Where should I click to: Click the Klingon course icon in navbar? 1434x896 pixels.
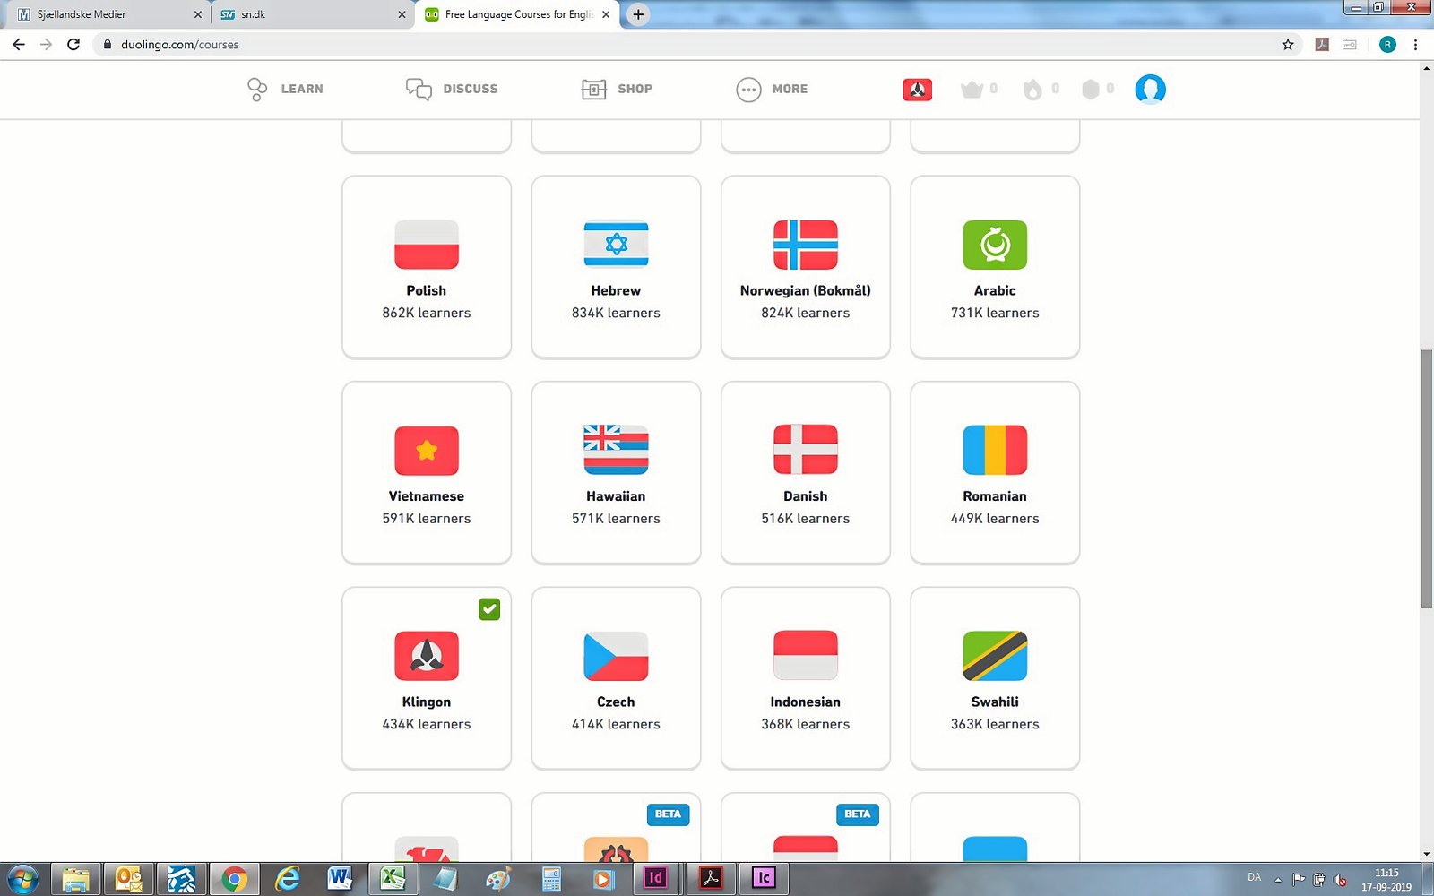coord(917,90)
